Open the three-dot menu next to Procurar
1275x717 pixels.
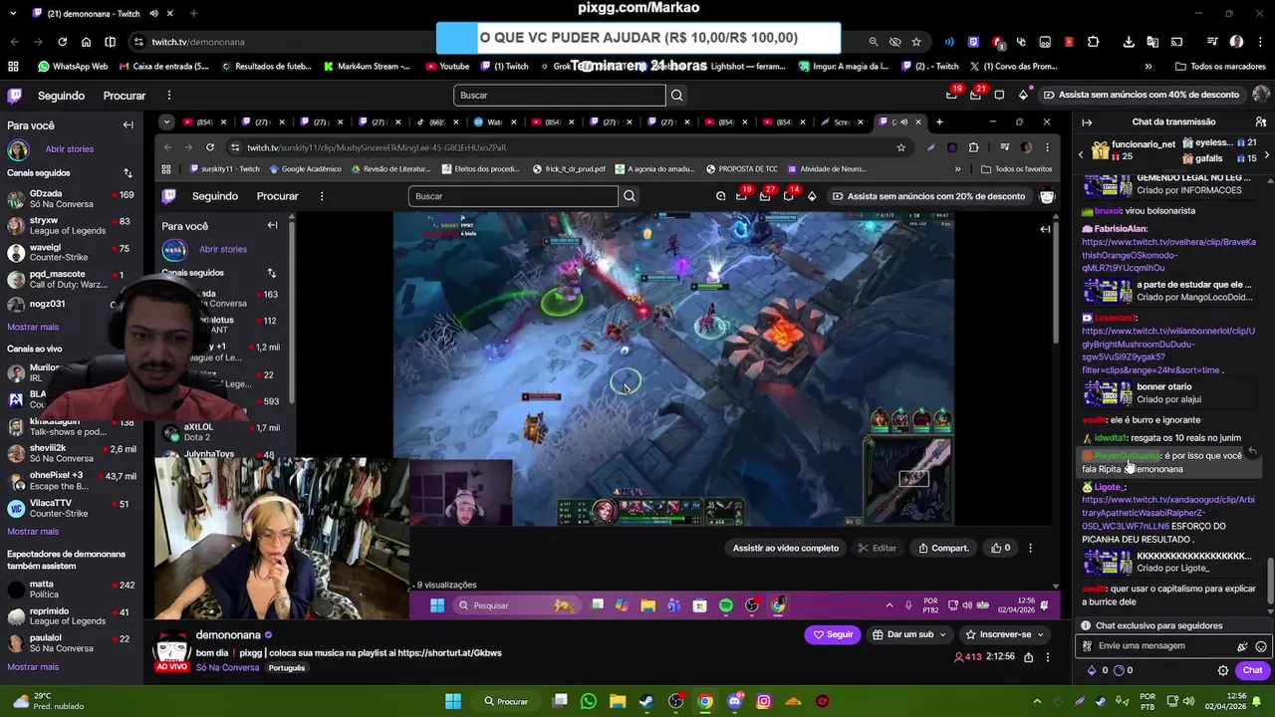168,96
